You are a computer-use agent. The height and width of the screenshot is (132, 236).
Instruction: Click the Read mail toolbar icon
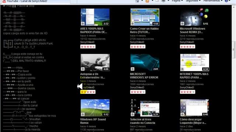point(157,1)
